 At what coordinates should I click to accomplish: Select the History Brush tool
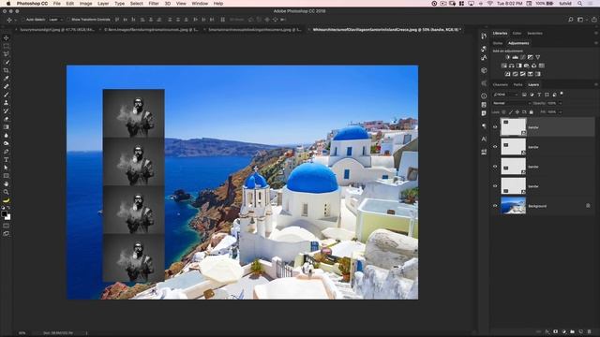tap(7, 110)
